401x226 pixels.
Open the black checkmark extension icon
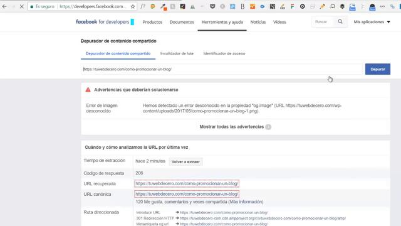pos(182,6)
